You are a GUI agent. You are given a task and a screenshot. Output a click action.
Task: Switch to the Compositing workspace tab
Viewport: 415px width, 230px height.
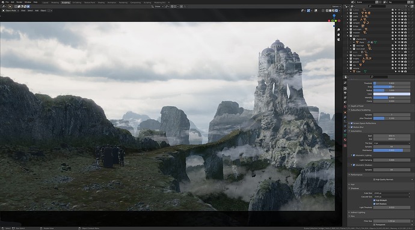tap(135, 2)
